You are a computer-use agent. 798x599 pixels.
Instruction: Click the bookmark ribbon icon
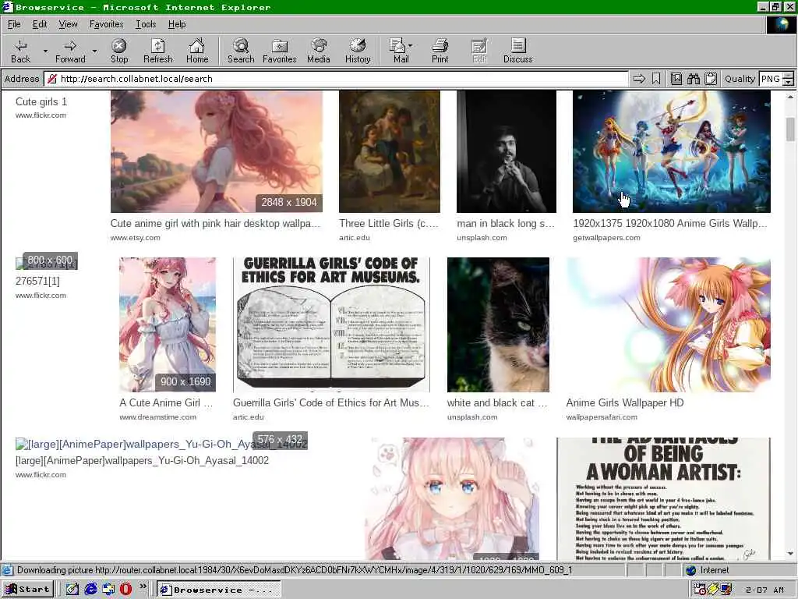coord(656,79)
